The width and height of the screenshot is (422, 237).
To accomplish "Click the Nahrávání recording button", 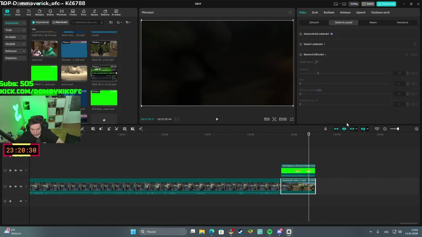I will 60,22.
